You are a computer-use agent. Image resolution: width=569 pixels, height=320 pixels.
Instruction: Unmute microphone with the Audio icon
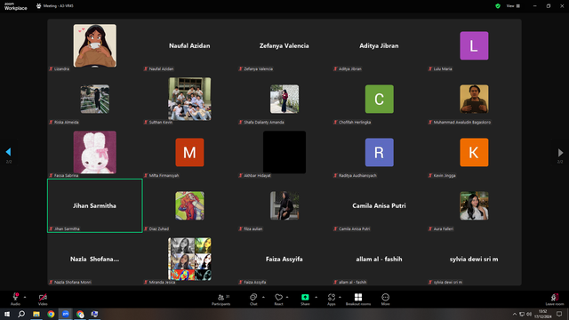15,299
